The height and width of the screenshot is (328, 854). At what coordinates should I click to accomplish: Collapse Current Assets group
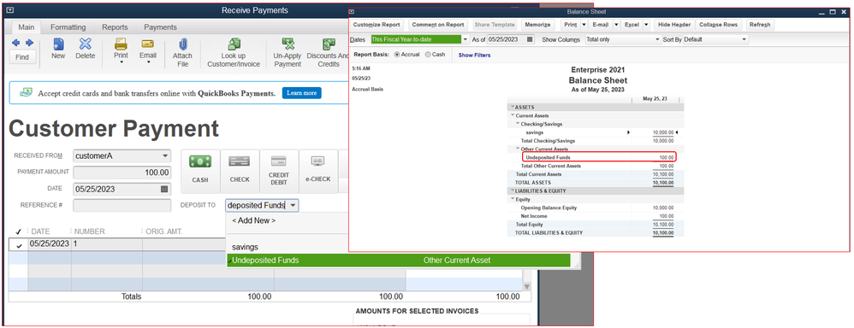coord(513,115)
